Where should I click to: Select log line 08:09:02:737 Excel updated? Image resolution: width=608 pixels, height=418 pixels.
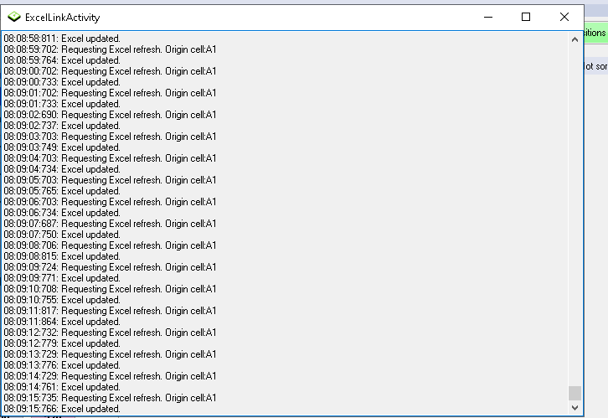[62, 126]
